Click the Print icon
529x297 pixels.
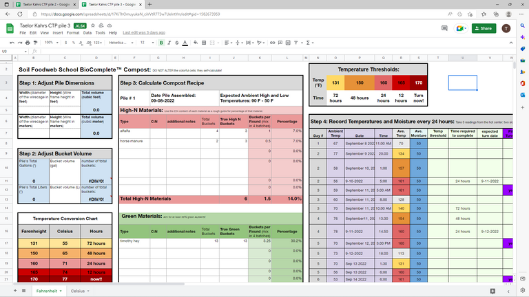pos(28,43)
